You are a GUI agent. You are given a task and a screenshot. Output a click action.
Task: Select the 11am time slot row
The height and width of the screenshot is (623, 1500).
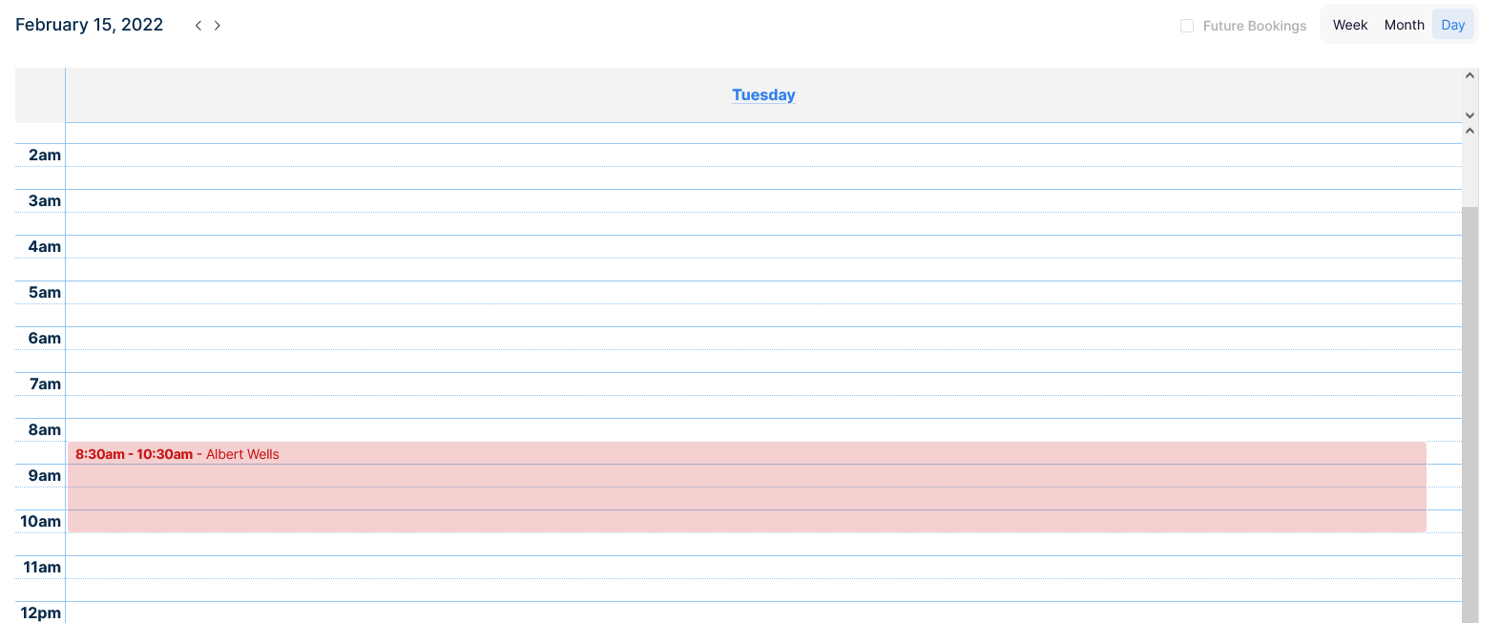point(763,568)
